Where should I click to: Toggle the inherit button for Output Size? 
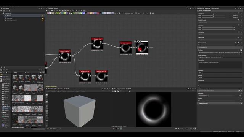[238, 13]
